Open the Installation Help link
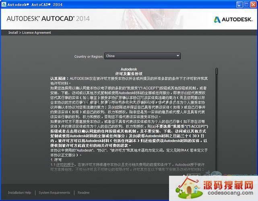258x201 pixels. pyautogui.click(x=19, y=193)
